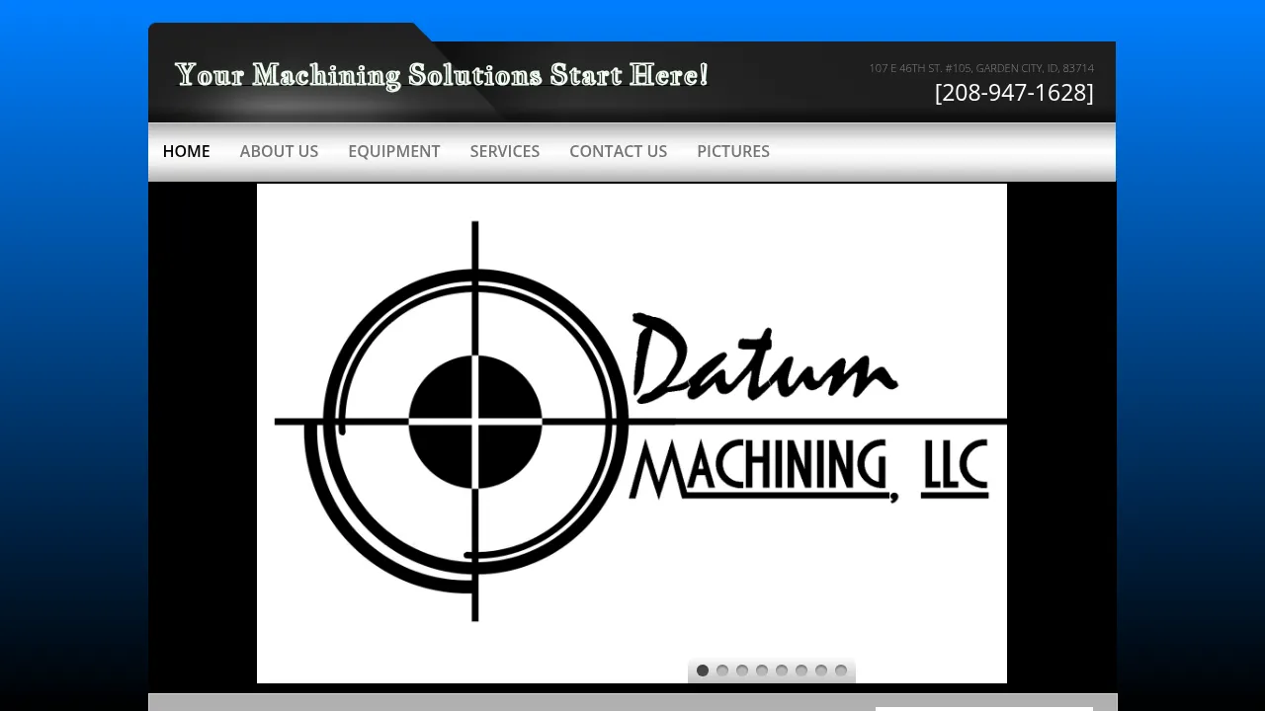
Task: Activate the seventh slideshow dot
Action: tap(821, 671)
